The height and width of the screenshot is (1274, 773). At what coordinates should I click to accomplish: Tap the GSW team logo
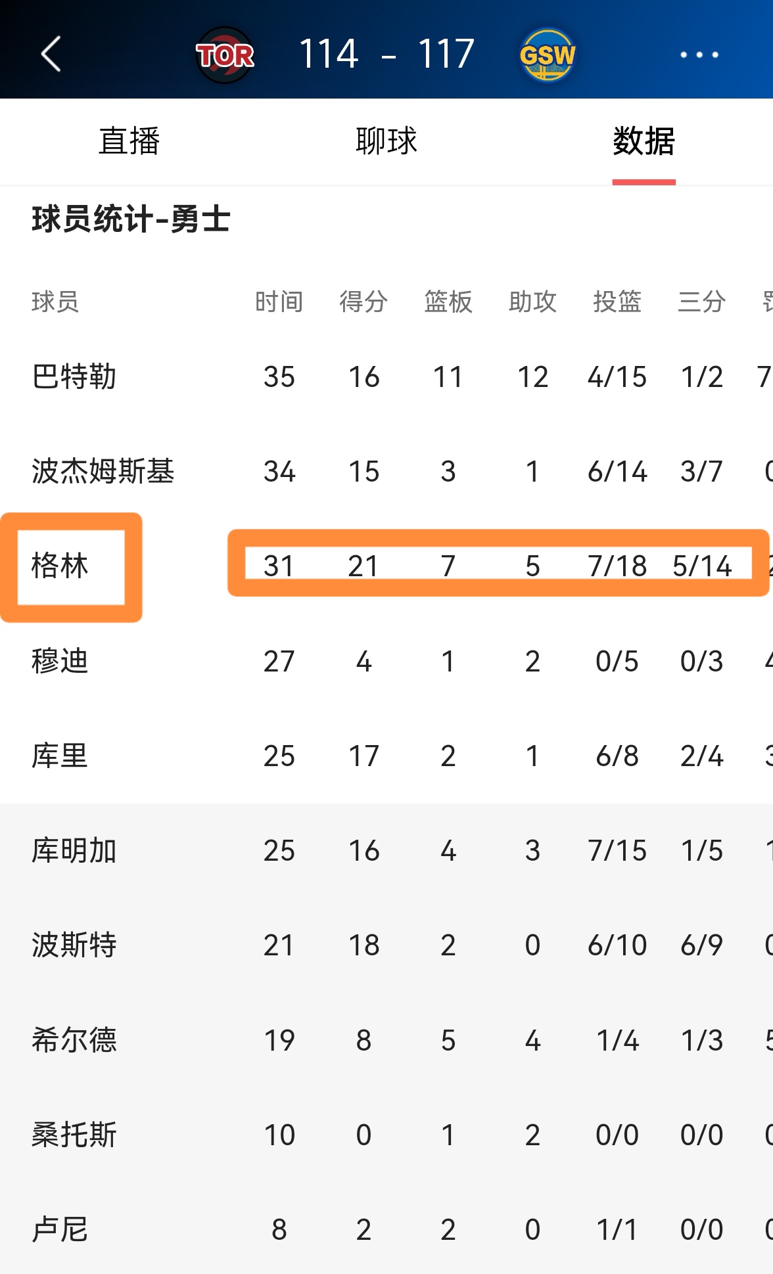pos(548,55)
